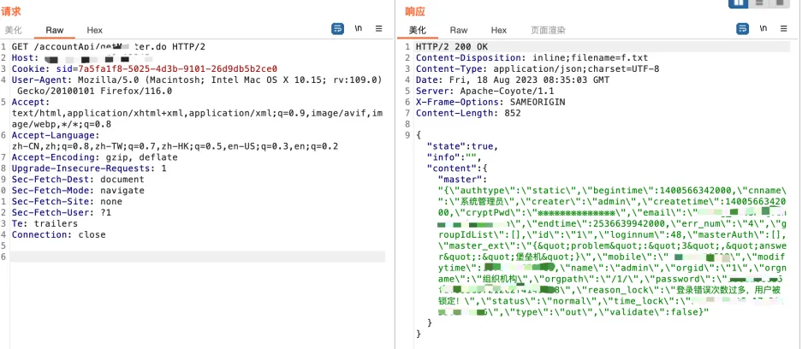This screenshot has width=802, height=349.
Task: Click the Gecko/20100101 Firefox/116.0 line
Action: 95,92
